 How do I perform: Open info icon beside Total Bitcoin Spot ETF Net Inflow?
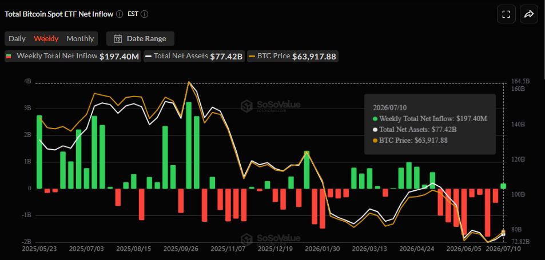point(119,14)
